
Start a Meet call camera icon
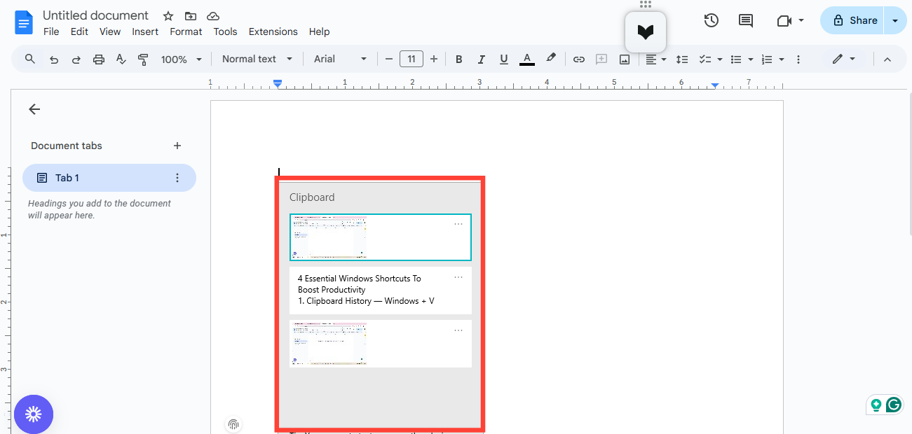(x=784, y=21)
